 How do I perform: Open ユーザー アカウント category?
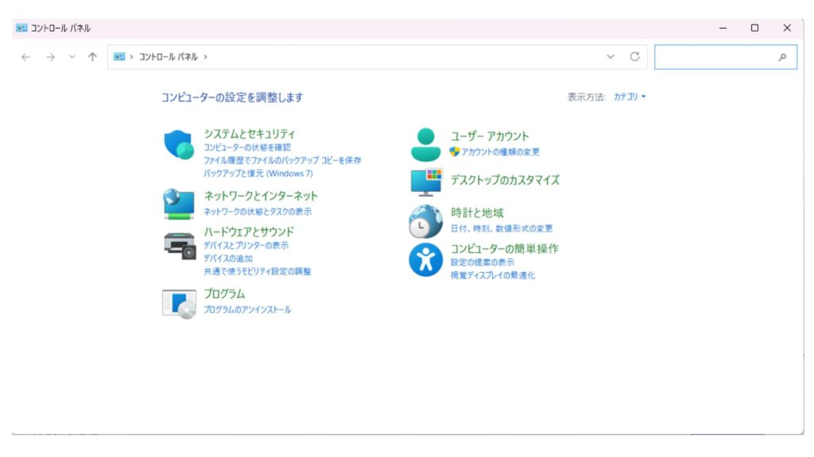click(490, 136)
